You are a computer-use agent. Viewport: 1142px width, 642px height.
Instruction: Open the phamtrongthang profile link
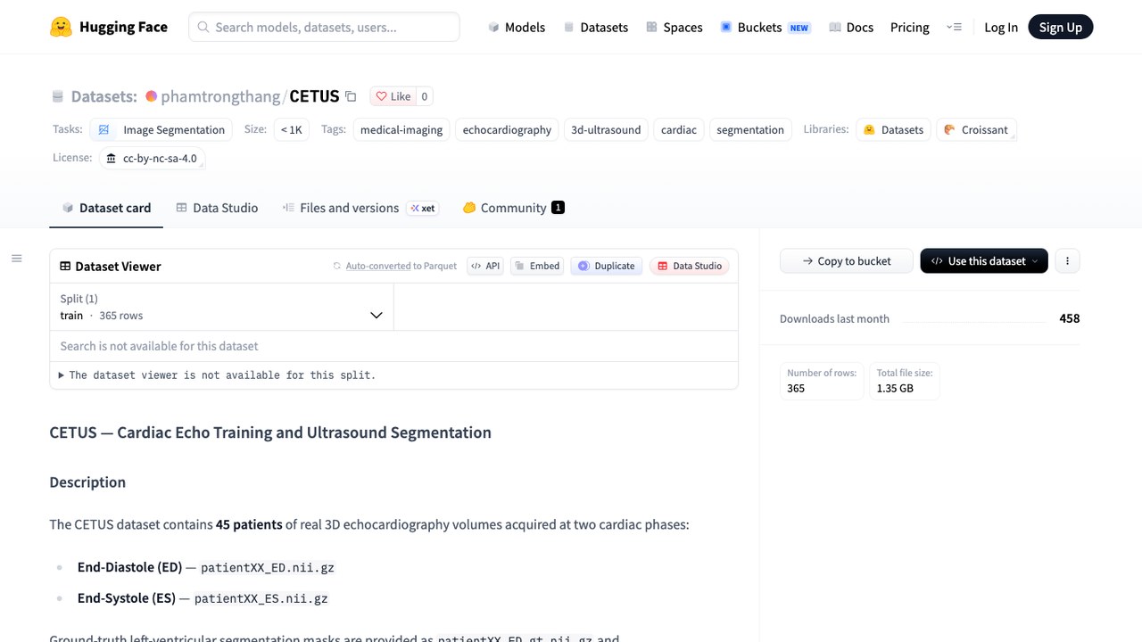[x=220, y=96]
